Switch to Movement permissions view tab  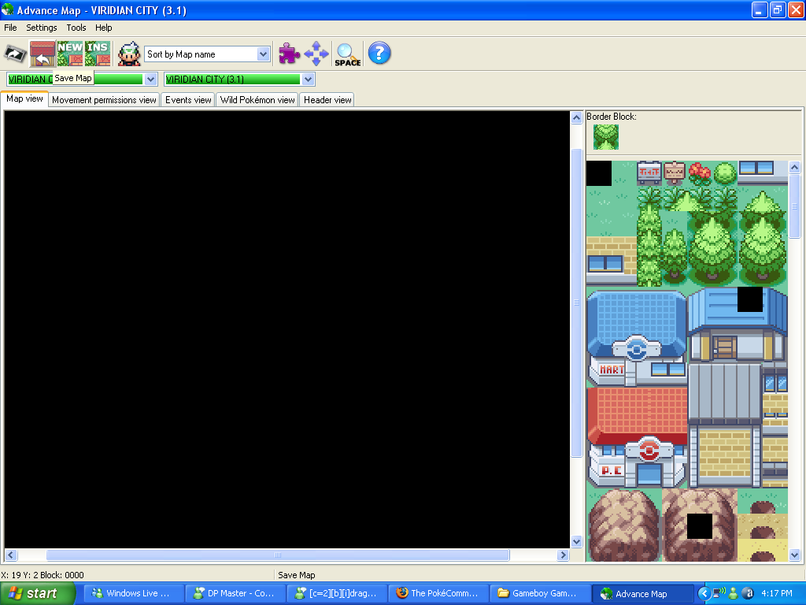104,100
